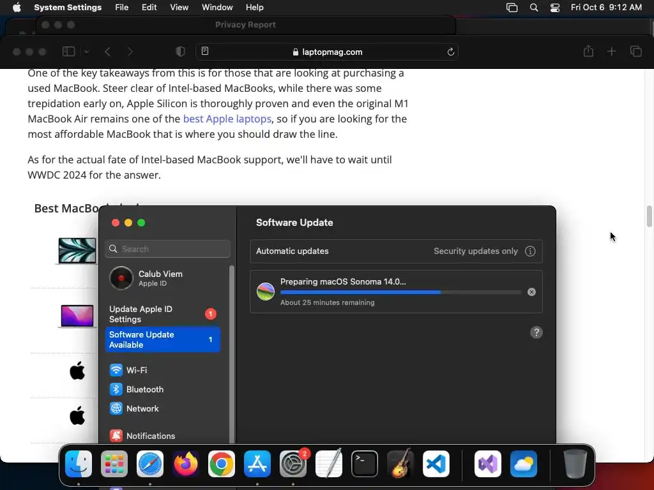The image size is (654, 490).
Task: Open the View menu
Action: pos(179,8)
